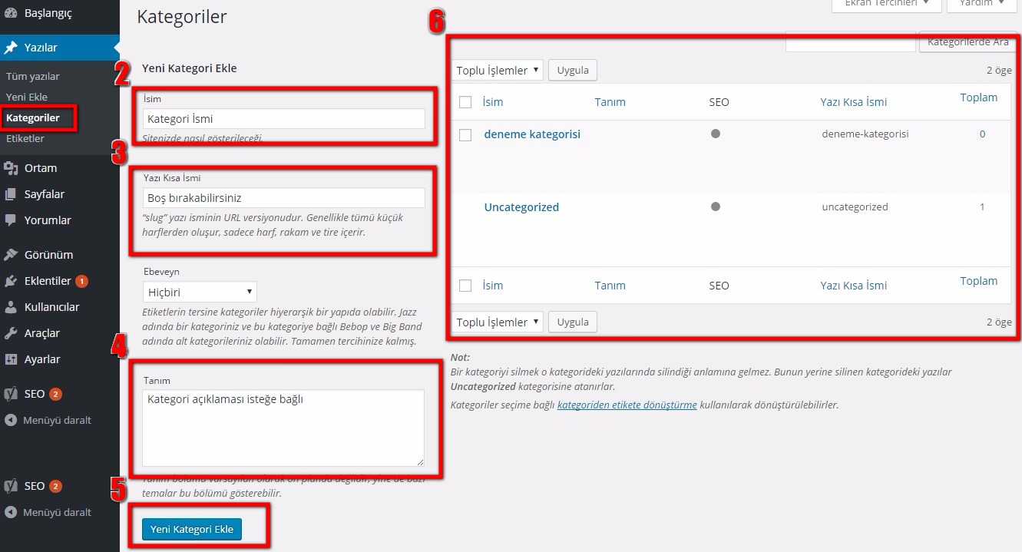Open Yeni Ekle submenu item
This screenshot has height=552, width=1022.
point(27,97)
